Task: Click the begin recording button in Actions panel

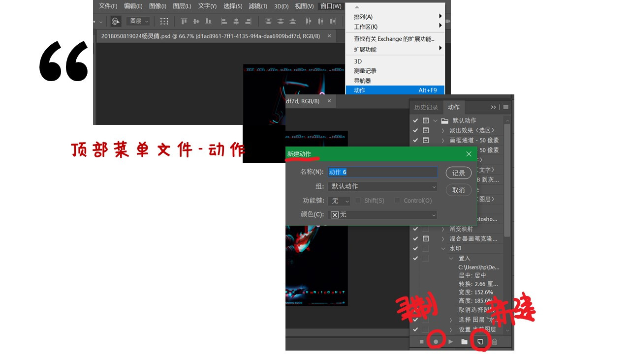Action: 436,342
